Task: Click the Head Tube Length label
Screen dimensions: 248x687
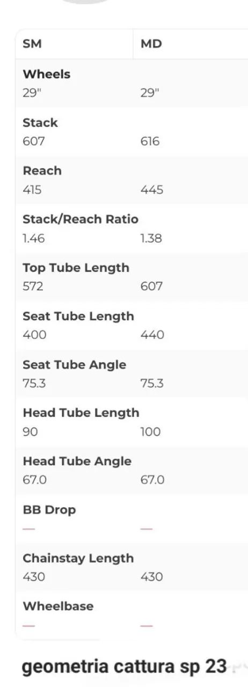Action: click(x=81, y=413)
